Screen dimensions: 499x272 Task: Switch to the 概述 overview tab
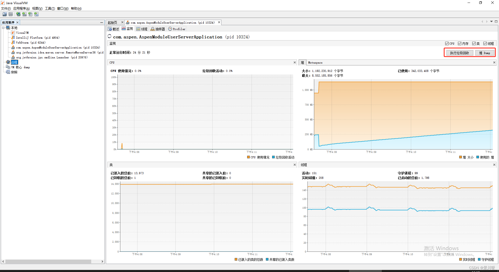pos(113,29)
